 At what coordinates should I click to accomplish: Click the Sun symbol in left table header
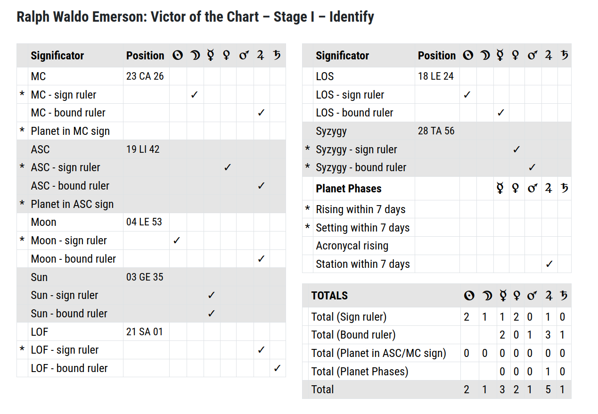[x=178, y=56]
